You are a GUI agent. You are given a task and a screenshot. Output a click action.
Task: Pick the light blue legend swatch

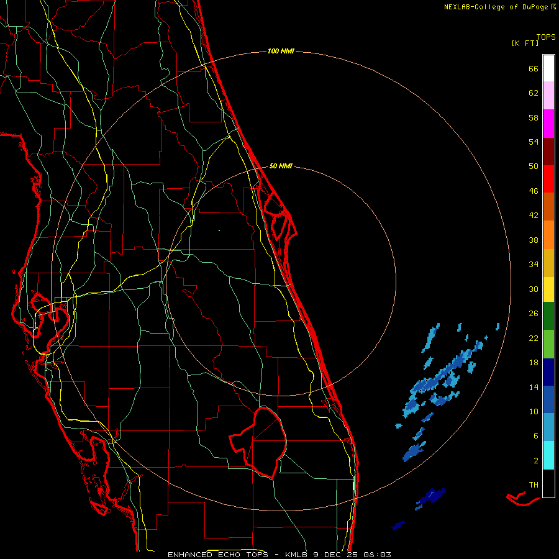[x=548, y=427]
